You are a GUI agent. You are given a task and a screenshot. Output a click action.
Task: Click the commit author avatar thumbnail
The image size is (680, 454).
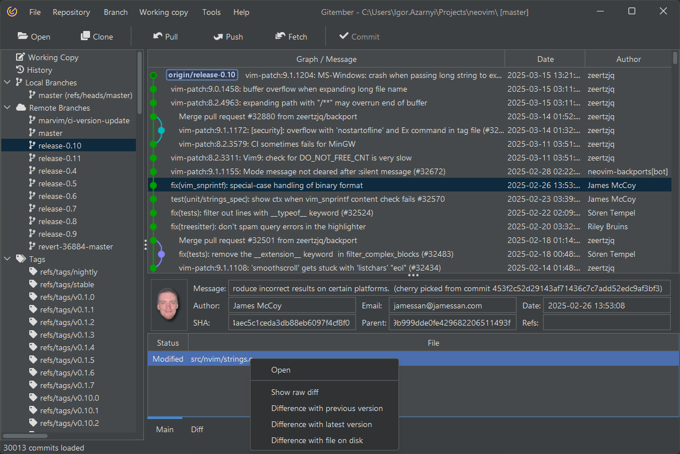tap(169, 305)
